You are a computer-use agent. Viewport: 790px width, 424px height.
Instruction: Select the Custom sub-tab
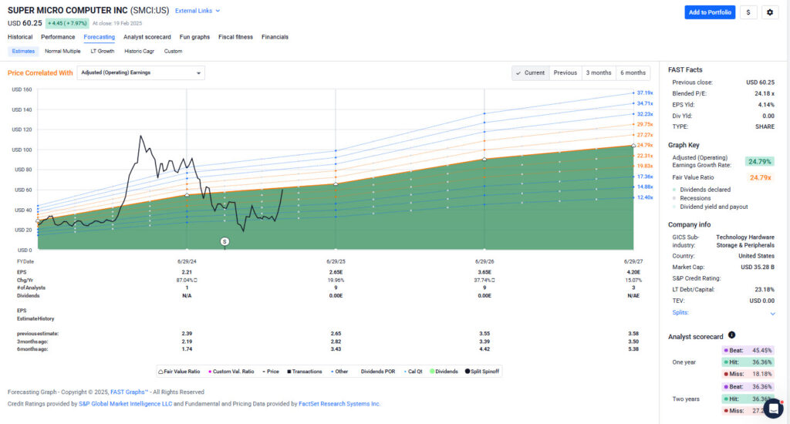[173, 52]
